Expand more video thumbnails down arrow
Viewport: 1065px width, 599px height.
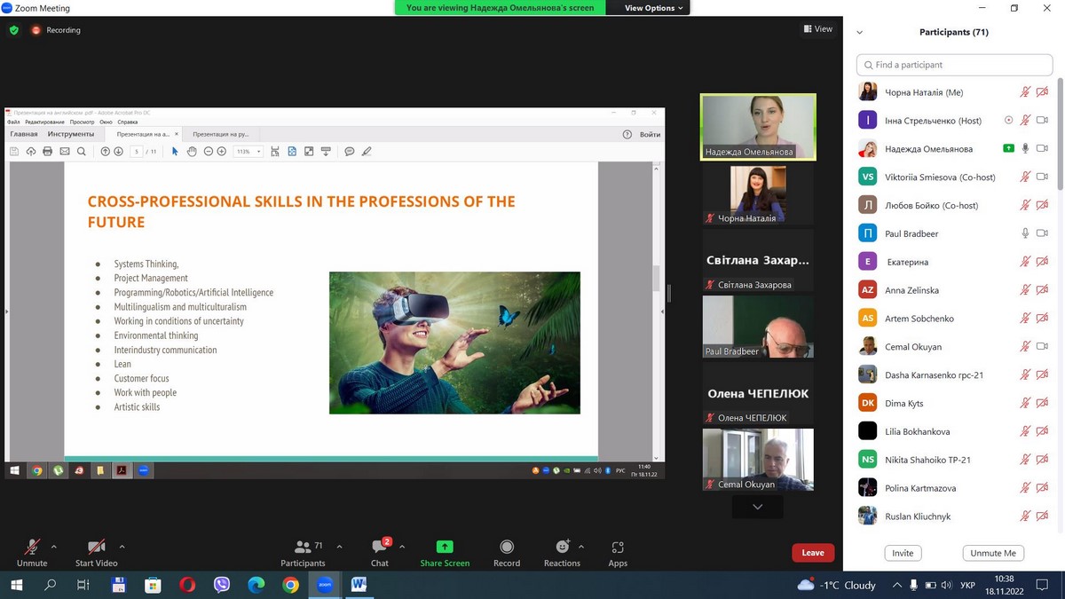click(757, 507)
